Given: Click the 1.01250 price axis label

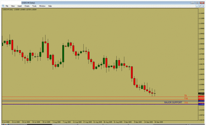Looking at the screenshot, I should click(202, 110).
